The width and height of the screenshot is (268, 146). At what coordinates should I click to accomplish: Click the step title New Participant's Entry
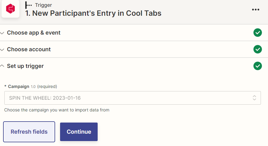click(93, 13)
